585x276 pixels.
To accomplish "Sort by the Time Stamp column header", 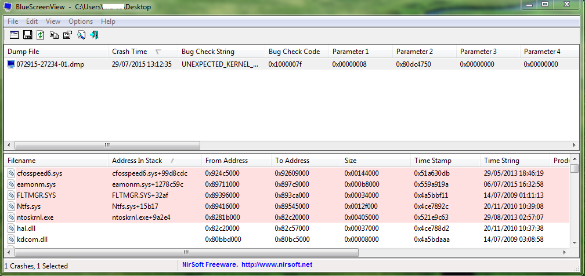I will tap(446, 161).
